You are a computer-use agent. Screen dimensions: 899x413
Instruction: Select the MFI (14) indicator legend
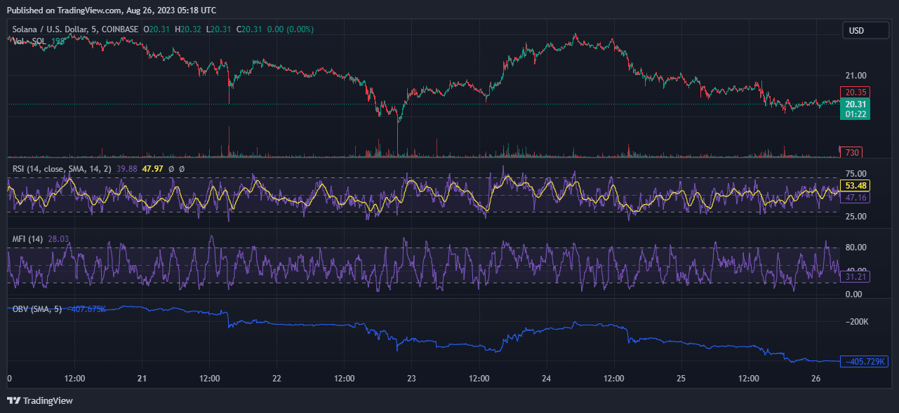[27, 239]
